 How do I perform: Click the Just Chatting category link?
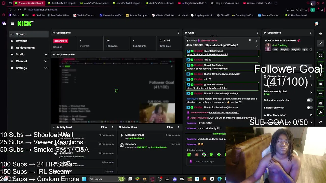(x=280, y=45)
